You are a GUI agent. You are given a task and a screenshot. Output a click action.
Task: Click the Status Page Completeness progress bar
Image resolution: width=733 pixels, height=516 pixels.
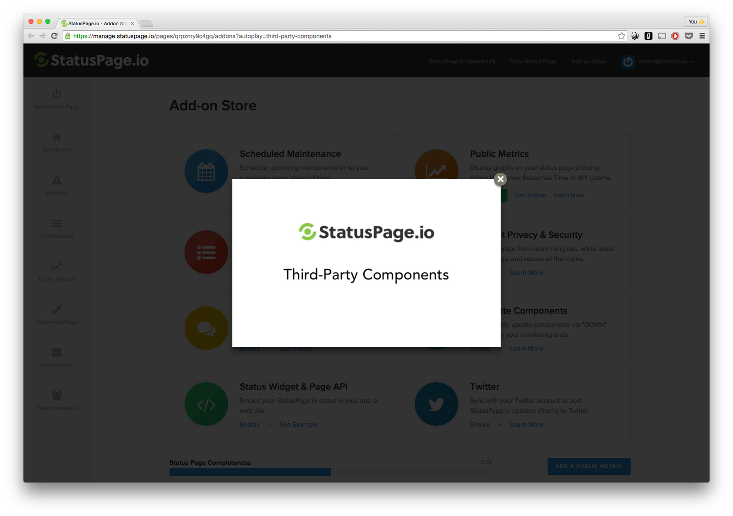pos(330,472)
